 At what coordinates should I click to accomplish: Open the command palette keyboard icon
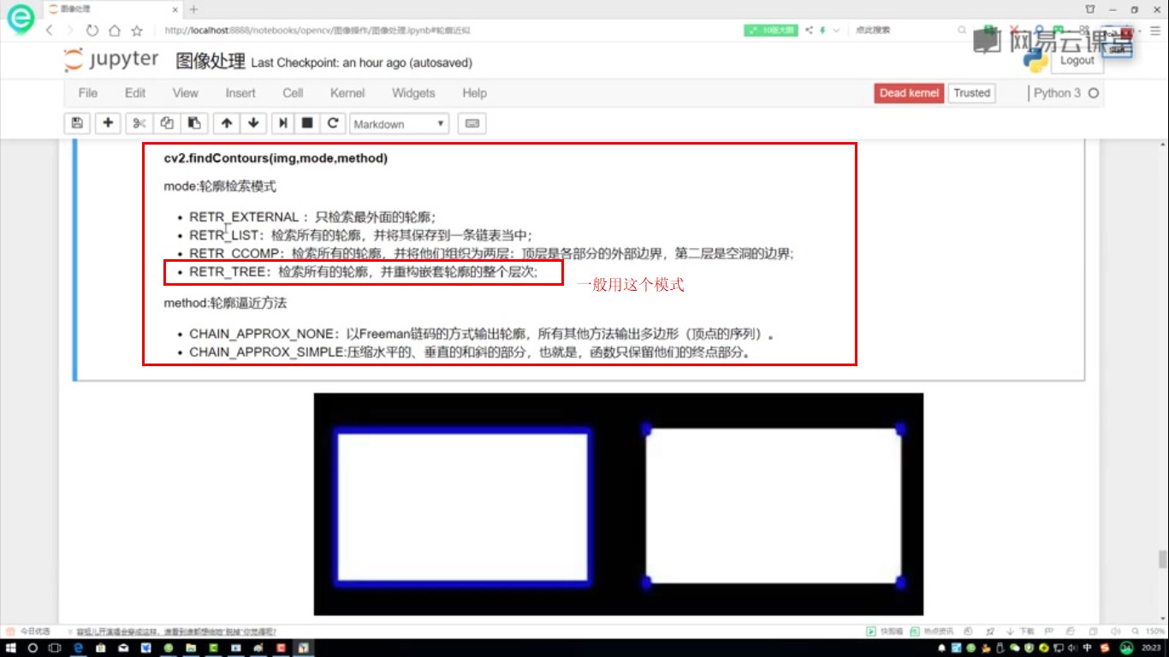pos(472,123)
